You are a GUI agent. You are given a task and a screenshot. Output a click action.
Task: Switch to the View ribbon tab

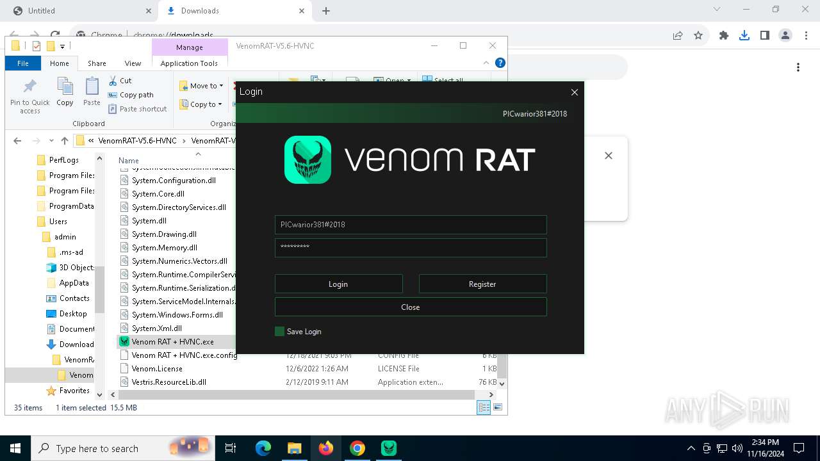pyautogui.click(x=133, y=63)
